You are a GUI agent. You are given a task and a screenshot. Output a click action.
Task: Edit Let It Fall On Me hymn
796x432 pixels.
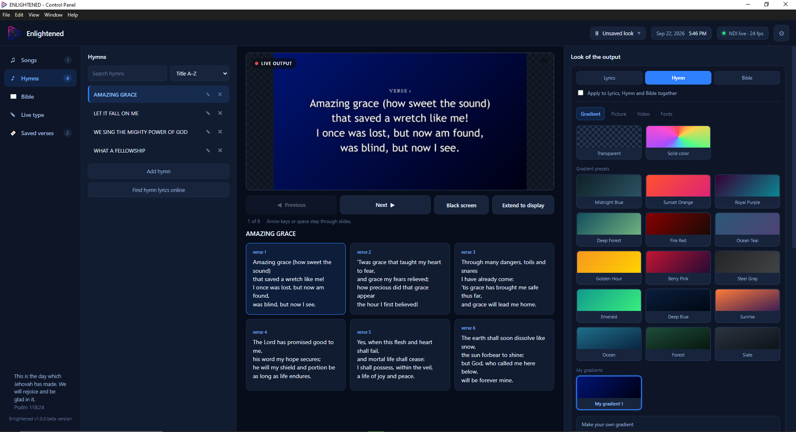coord(208,113)
